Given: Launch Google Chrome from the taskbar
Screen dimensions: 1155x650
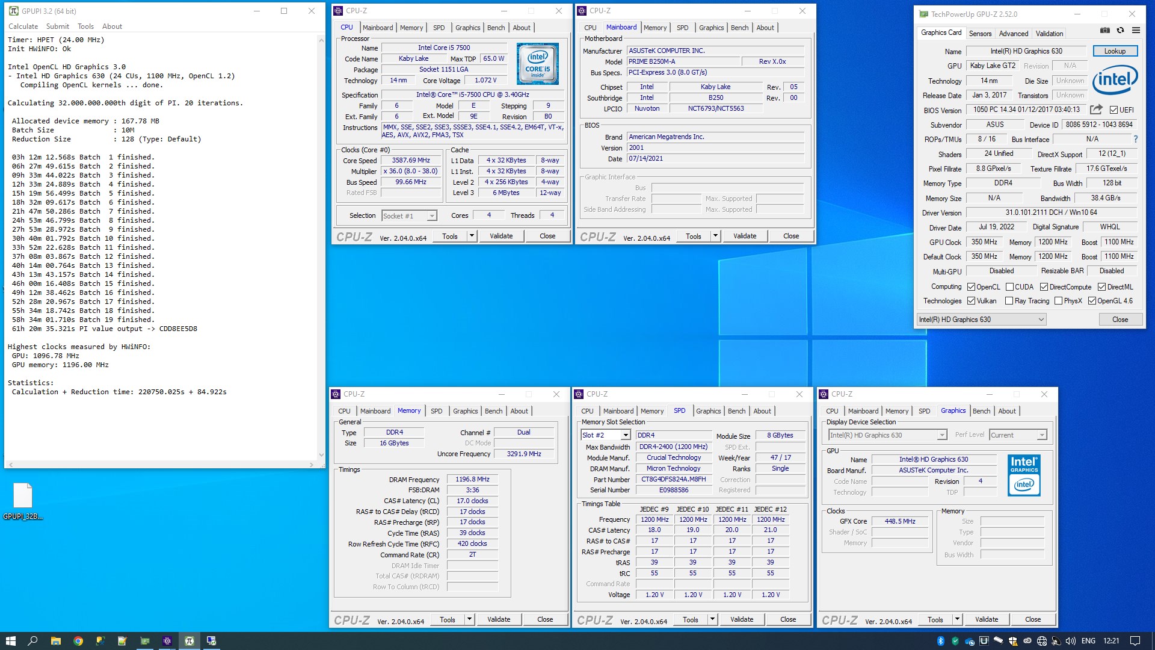Looking at the screenshot, I should pos(78,641).
